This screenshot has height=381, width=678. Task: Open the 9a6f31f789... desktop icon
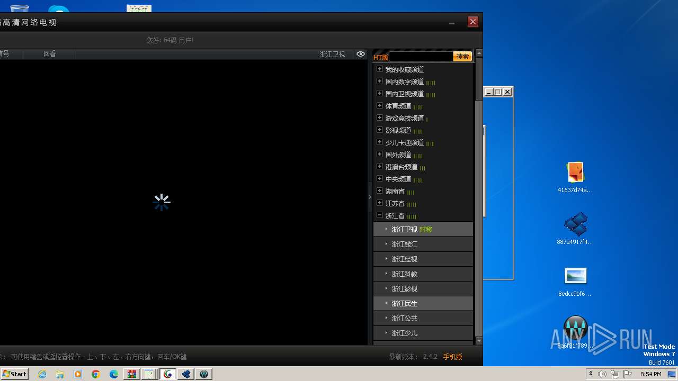pos(575,332)
